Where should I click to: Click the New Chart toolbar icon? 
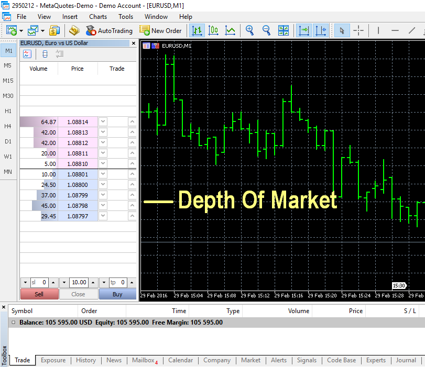point(12,30)
